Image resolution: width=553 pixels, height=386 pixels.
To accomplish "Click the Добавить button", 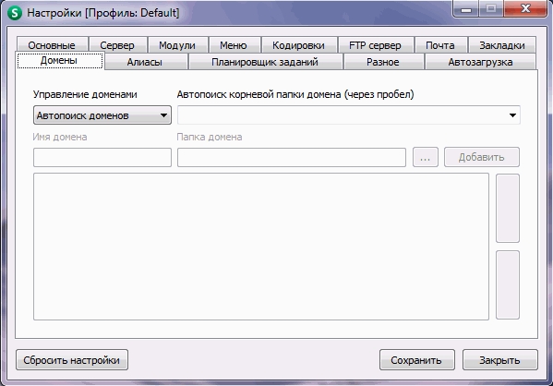I will [x=482, y=157].
